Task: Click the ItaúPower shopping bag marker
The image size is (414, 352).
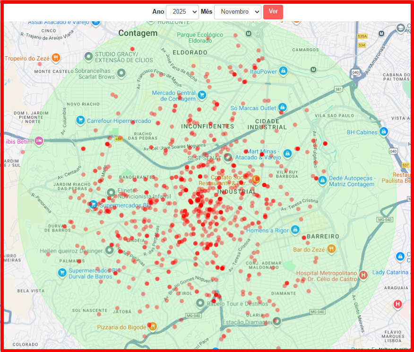Action: pyautogui.click(x=283, y=71)
